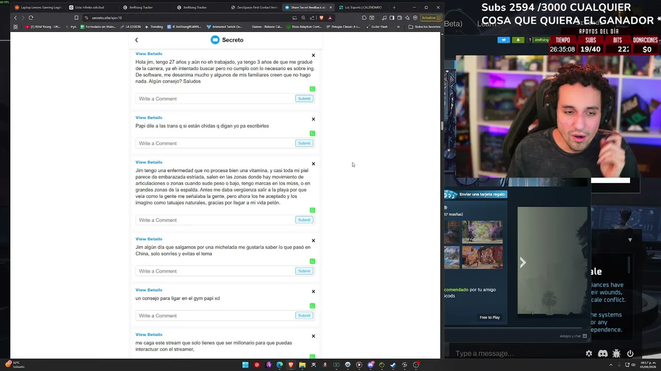Click the green bell notification button
This screenshot has width=661, height=371.
pos(518,40)
